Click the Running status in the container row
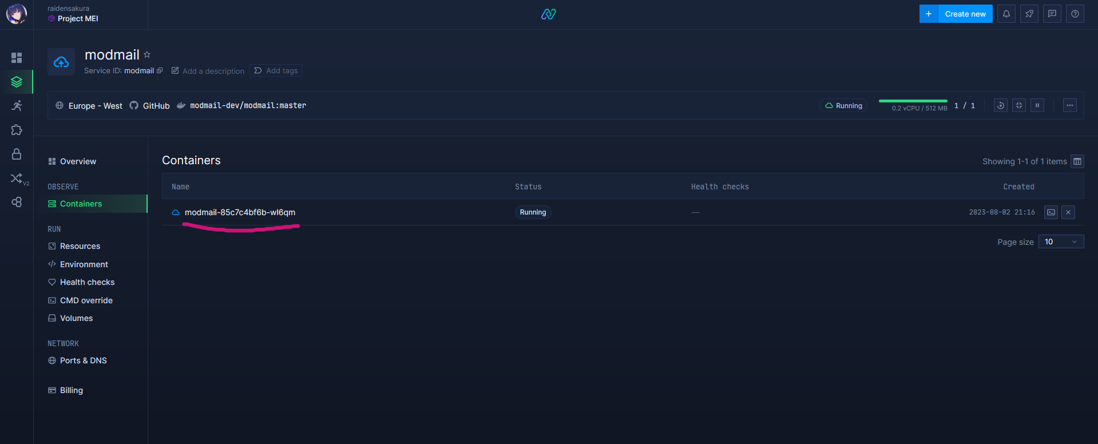This screenshot has height=444, width=1098. pos(533,212)
